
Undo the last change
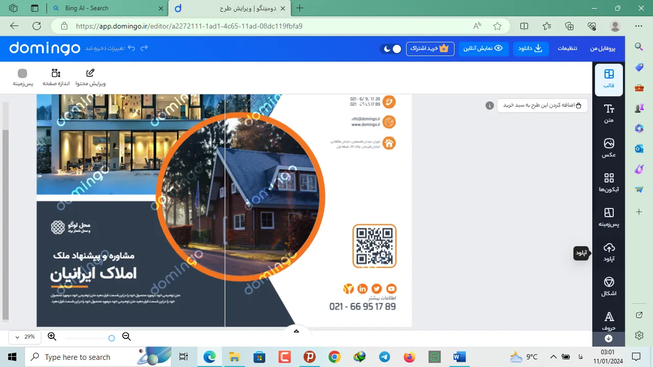point(132,48)
